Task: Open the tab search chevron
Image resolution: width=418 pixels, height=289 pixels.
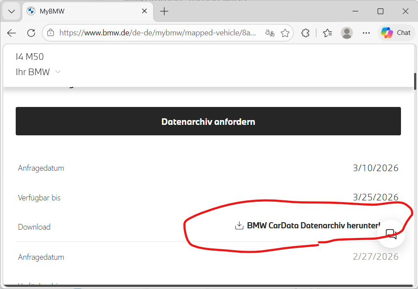Action: pyautogui.click(x=11, y=11)
